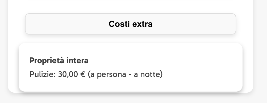Click the closing parenthesis after notte

(x=162, y=74)
